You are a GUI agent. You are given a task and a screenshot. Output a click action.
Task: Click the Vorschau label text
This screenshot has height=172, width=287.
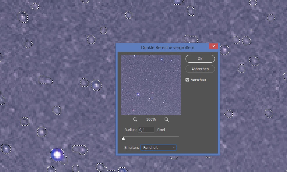198,80
